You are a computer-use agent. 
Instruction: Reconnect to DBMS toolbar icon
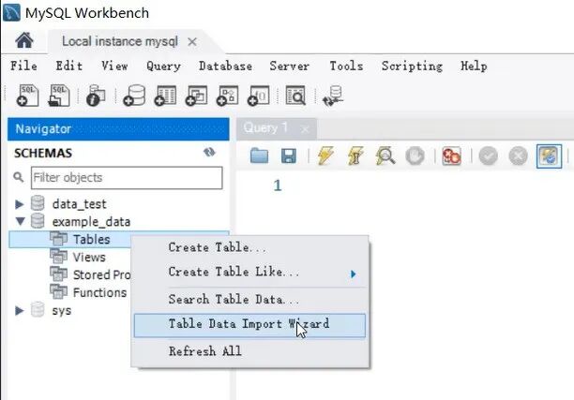tap(333, 96)
